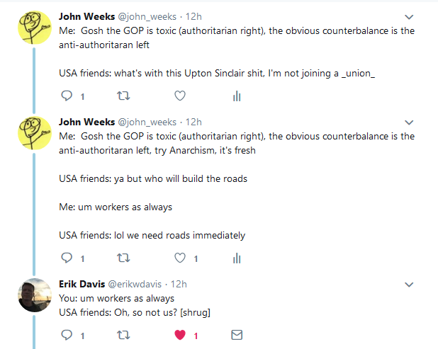Retweet Erik Davis's tweet
The width and height of the screenshot is (438, 349).
pyautogui.click(x=123, y=335)
